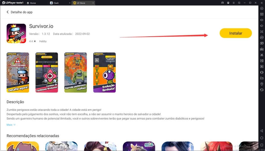The height and width of the screenshot is (151, 265).
Task: Click the LDPlayer-teste1 logo title
Action: [x=13, y=3]
